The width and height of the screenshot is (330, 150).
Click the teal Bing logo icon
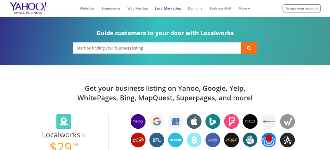pyautogui.click(x=213, y=121)
